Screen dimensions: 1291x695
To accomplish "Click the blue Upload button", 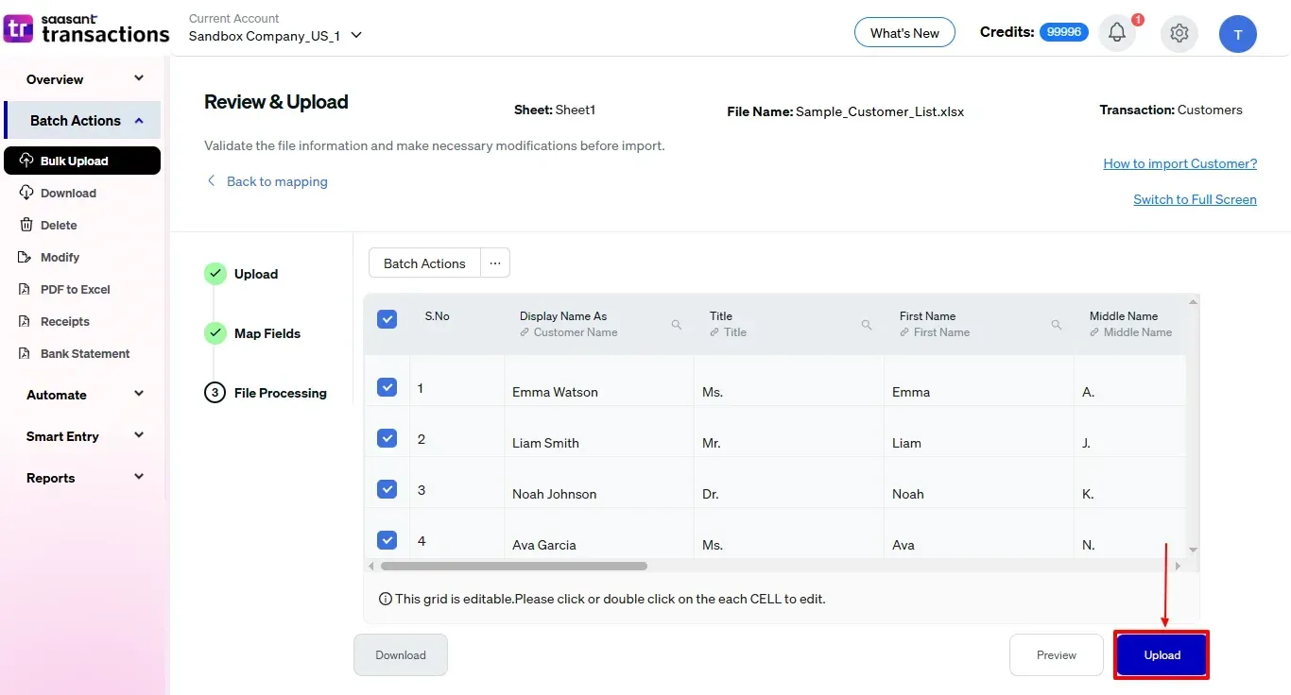I will 1162,655.
